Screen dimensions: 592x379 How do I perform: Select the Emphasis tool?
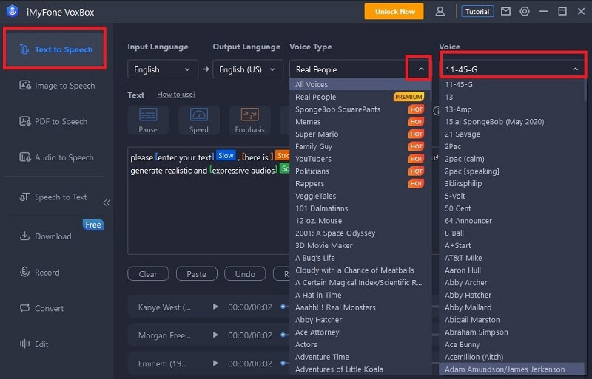pos(250,120)
